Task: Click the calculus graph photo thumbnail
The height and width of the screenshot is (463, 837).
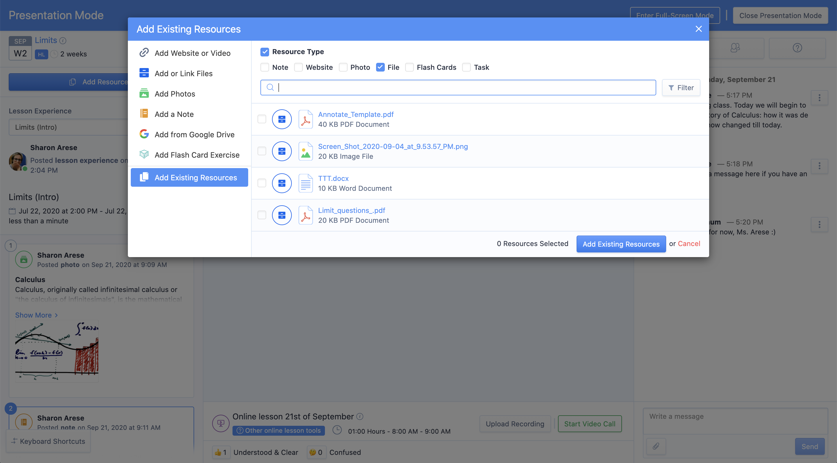Action: (x=57, y=352)
